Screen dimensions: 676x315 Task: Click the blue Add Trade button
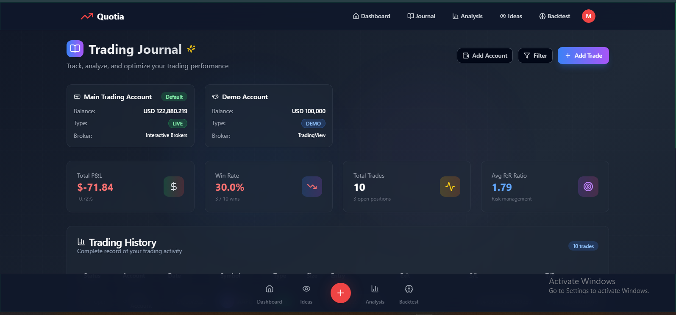point(583,56)
